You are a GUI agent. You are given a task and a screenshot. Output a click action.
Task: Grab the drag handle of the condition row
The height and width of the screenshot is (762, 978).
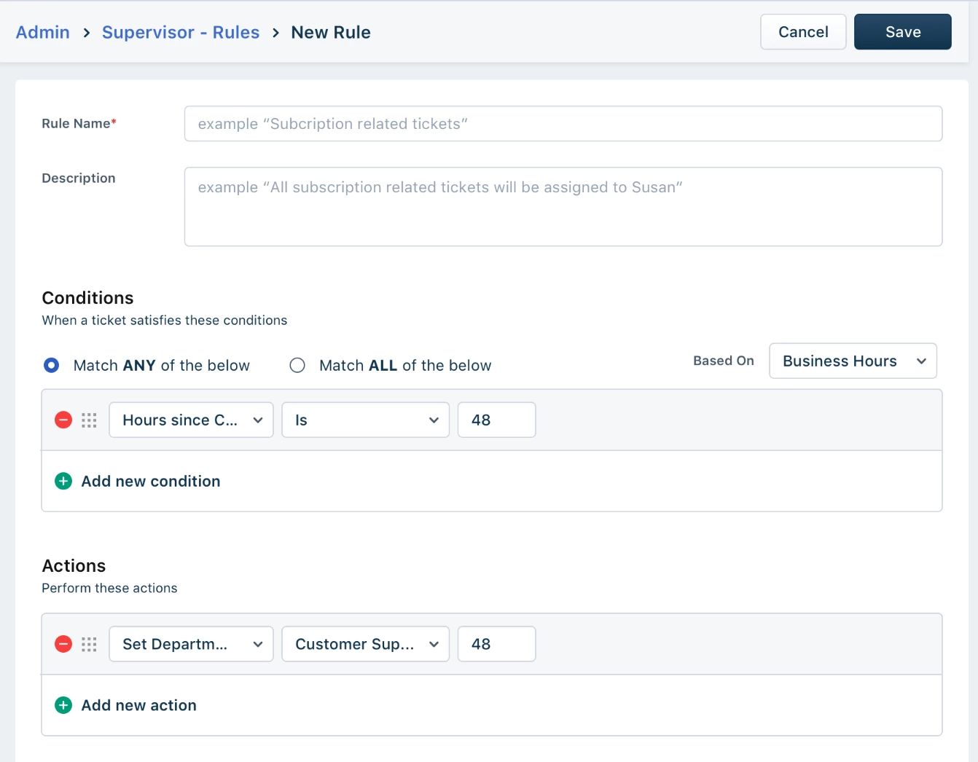89,420
